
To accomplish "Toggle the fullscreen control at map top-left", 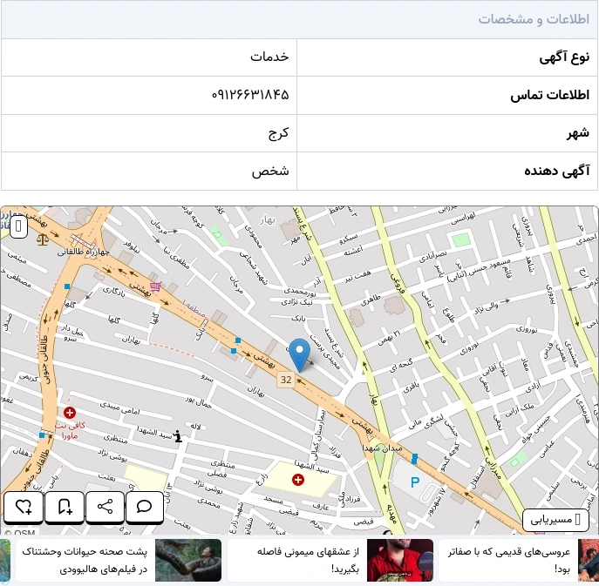I will pos(18,227).
